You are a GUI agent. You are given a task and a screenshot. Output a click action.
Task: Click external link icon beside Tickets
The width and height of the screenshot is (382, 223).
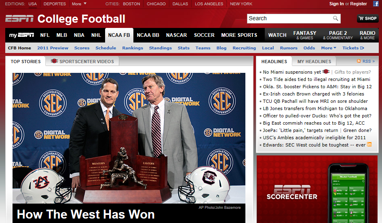(x=362, y=48)
